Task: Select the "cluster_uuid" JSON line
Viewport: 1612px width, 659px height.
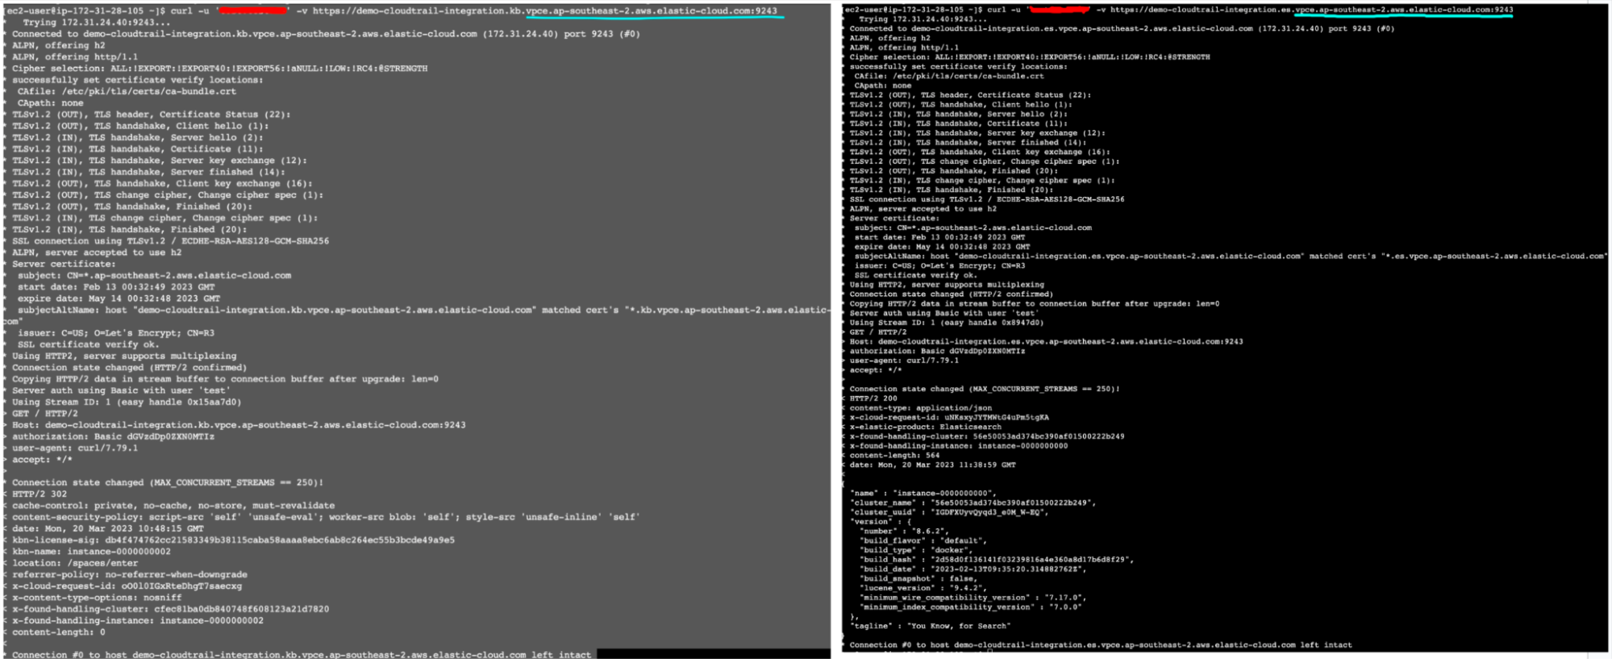Action: [950, 512]
